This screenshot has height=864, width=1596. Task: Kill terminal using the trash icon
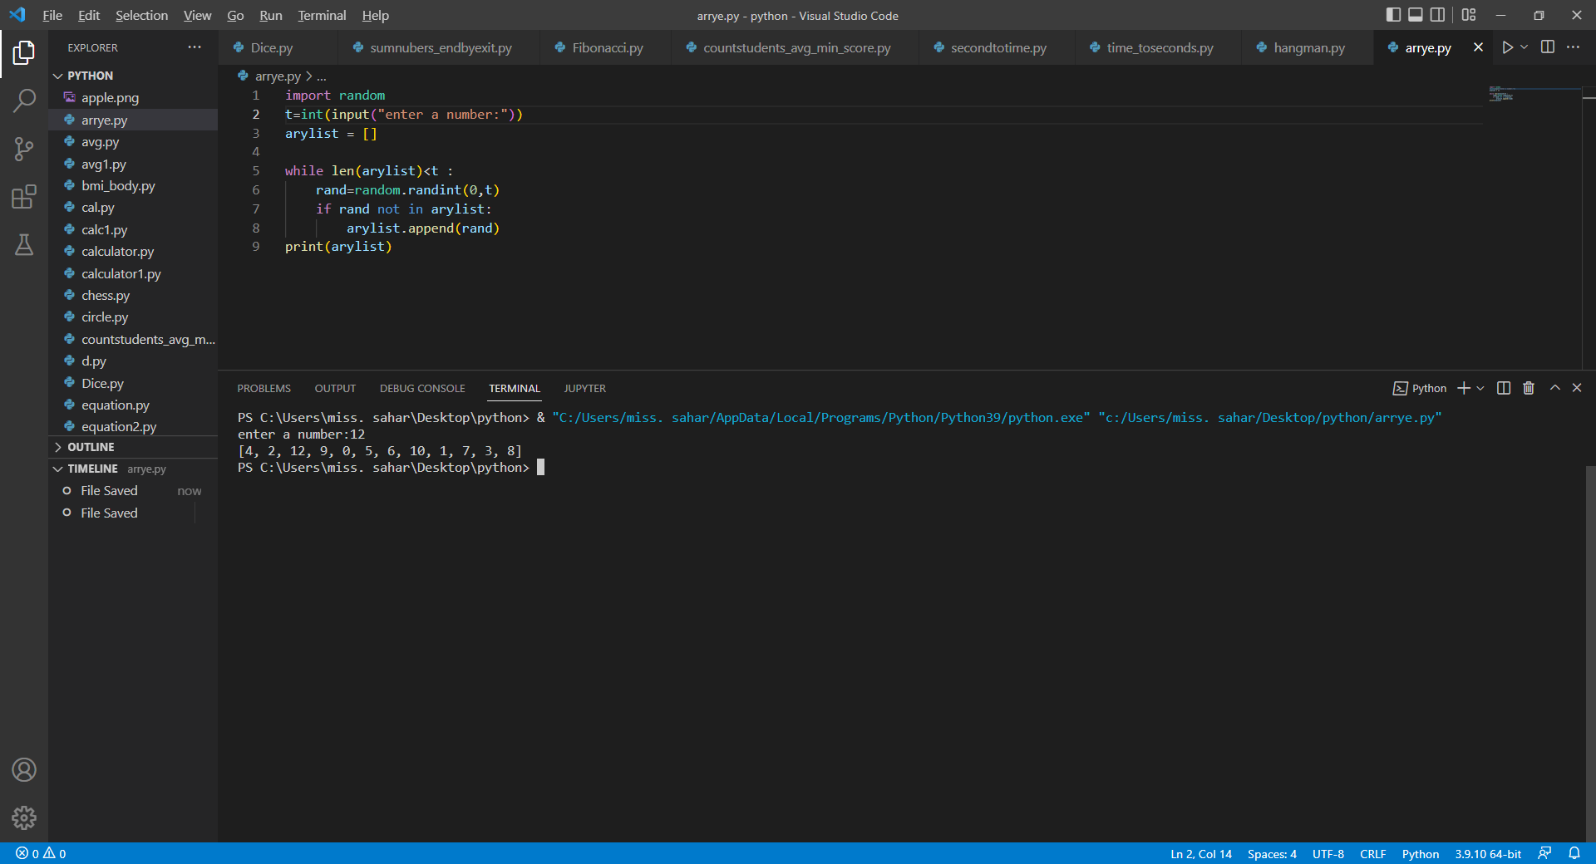pos(1528,388)
